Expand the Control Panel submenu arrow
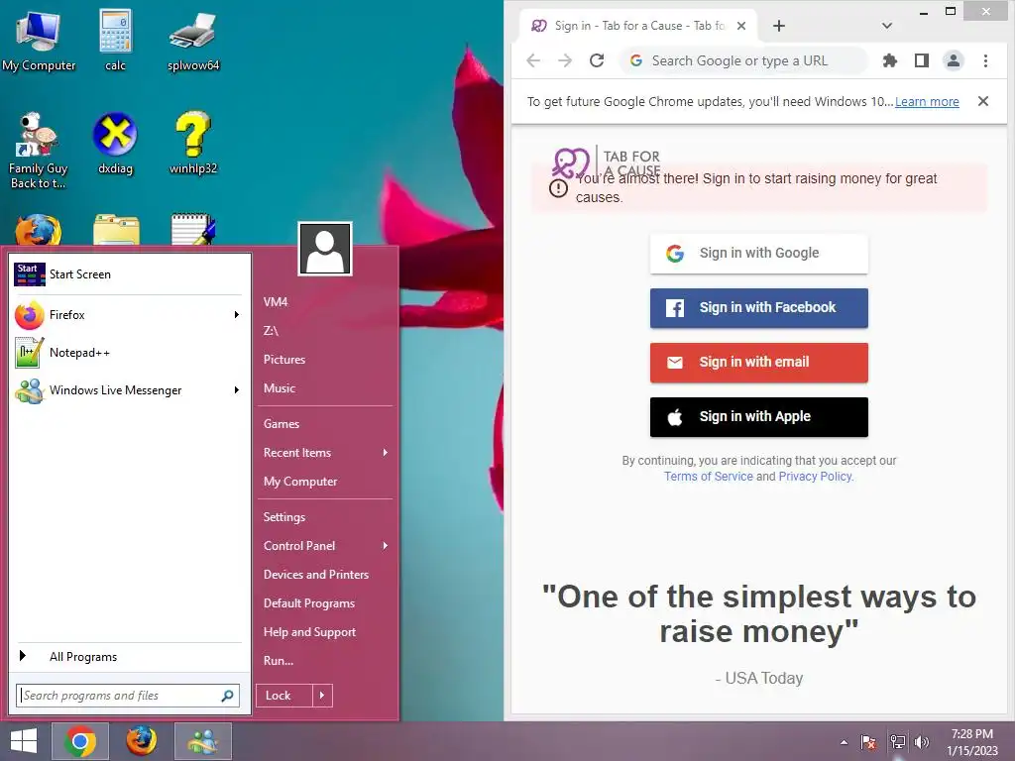1015x761 pixels. (386, 546)
